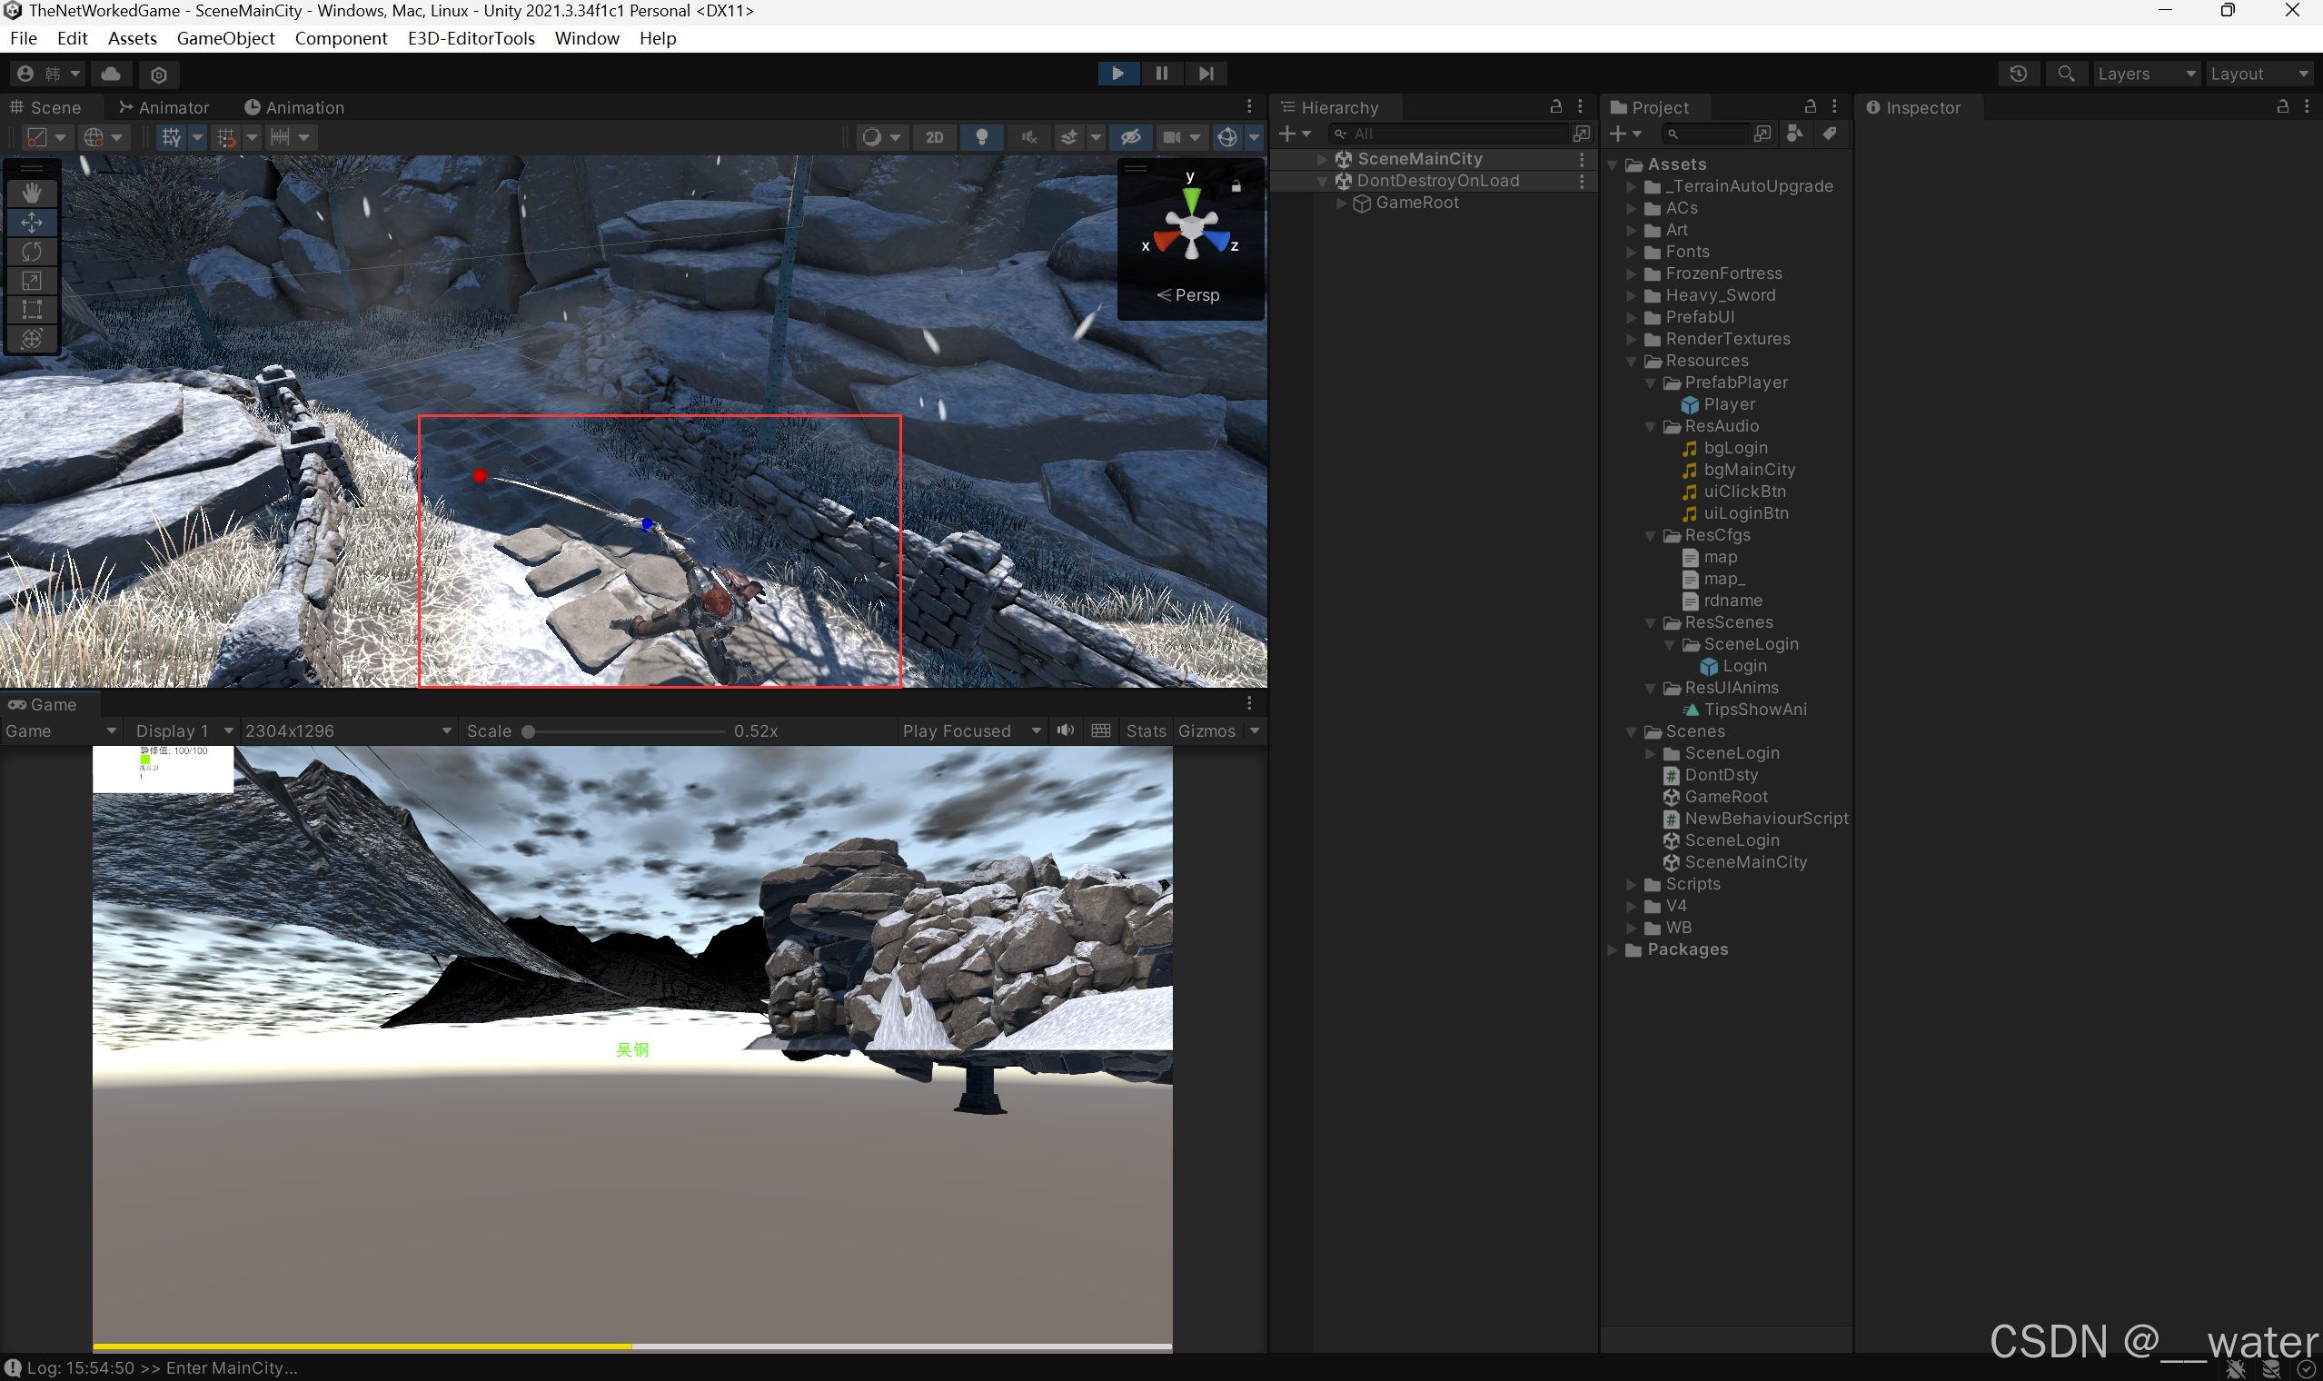Click the Gizmos button in Game view
Viewport: 2323px width, 1381px height.
pyautogui.click(x=1206, y=730)
